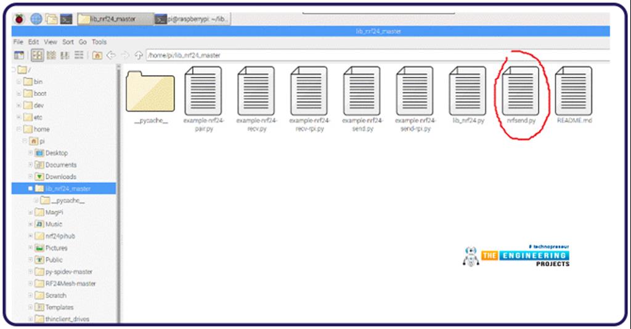Collapse the home folder node
631x329 pixels.
click(18, 129)
